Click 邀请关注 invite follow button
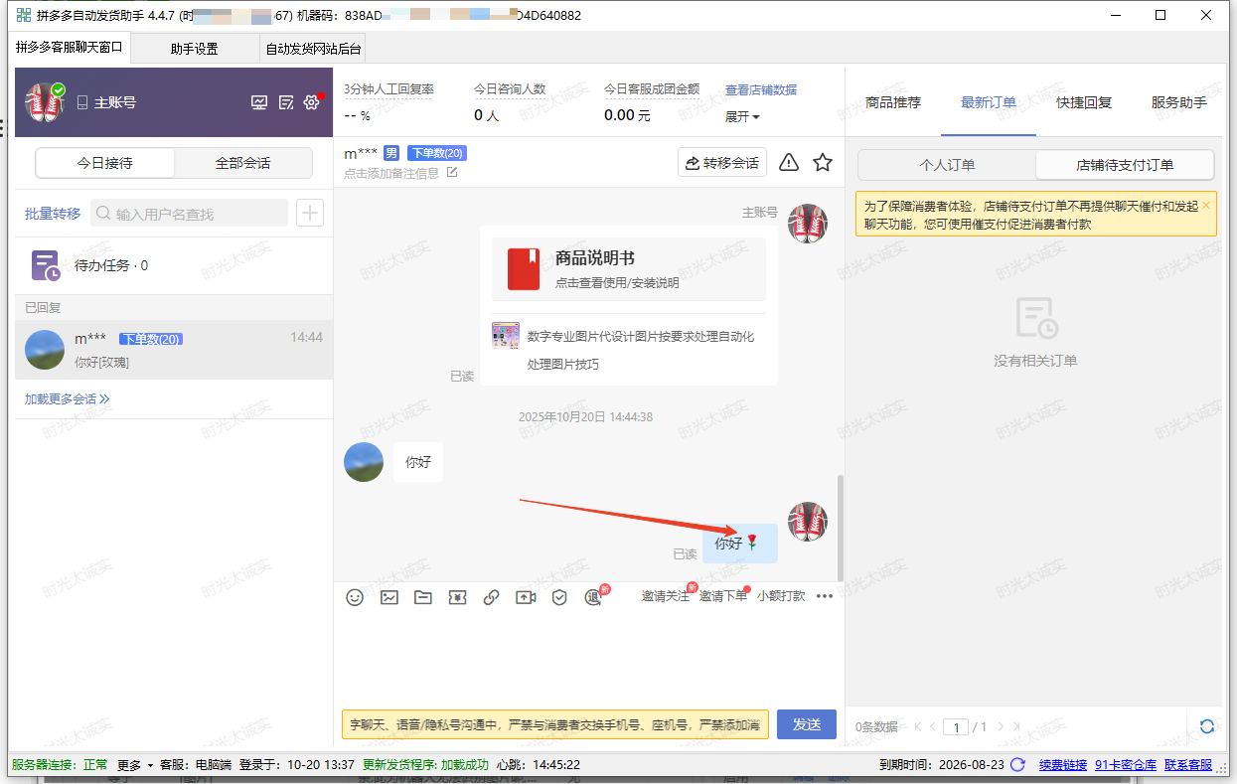1237x784 pixels. (x=665, y=596)
